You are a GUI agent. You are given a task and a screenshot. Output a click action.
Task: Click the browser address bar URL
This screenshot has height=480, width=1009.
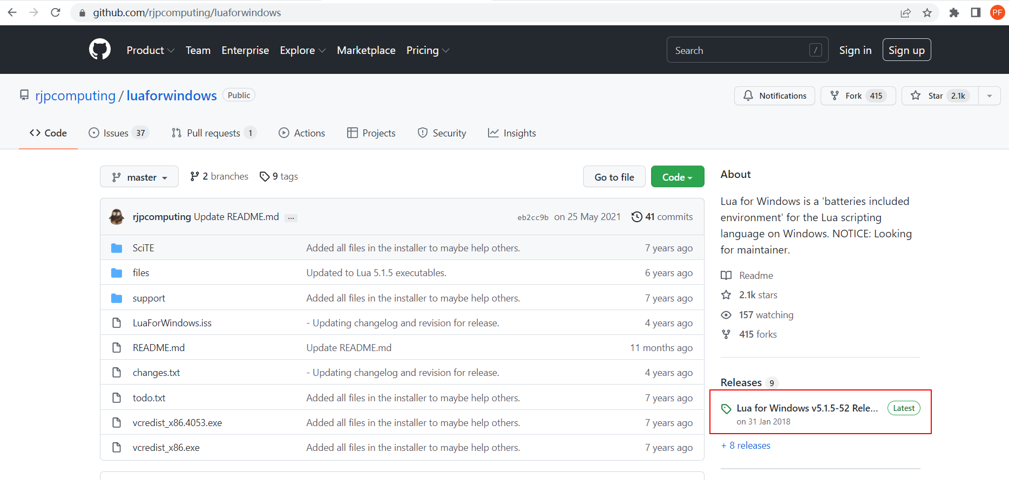(x=187, y=12)
